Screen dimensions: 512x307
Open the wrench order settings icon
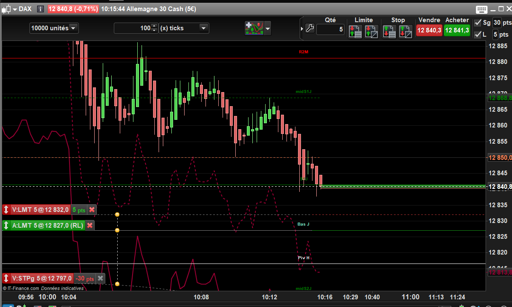click(310, 29)
